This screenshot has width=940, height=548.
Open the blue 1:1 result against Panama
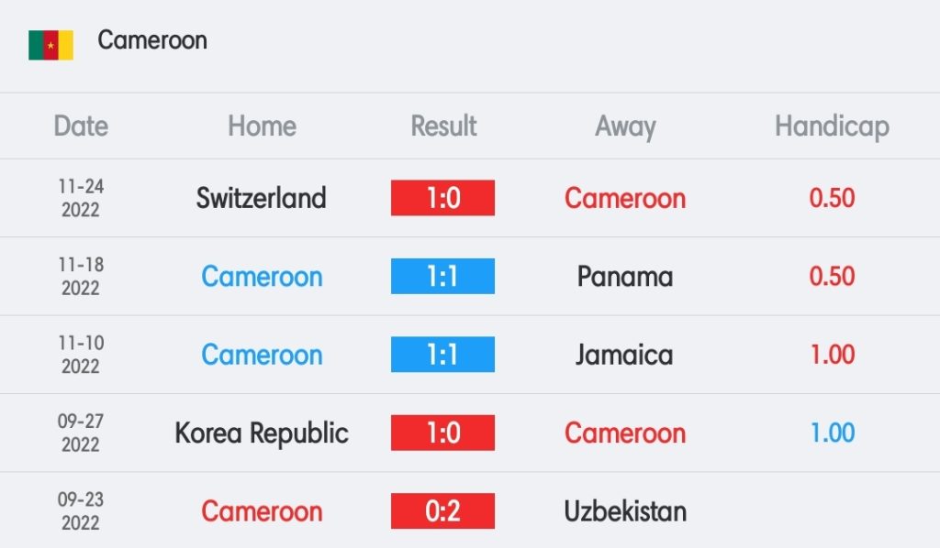(x=443, y=277)
